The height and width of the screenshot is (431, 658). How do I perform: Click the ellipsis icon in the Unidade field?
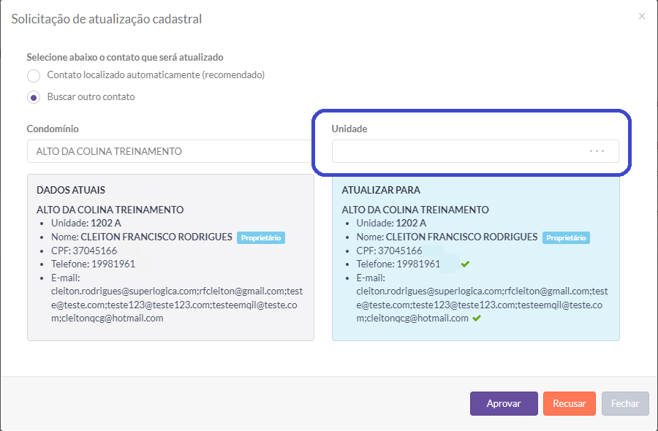coord(597,151)
